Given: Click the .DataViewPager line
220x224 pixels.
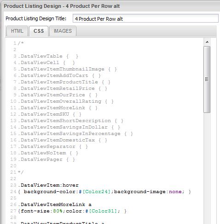Looking at the screenshot, I should point(46,159).
